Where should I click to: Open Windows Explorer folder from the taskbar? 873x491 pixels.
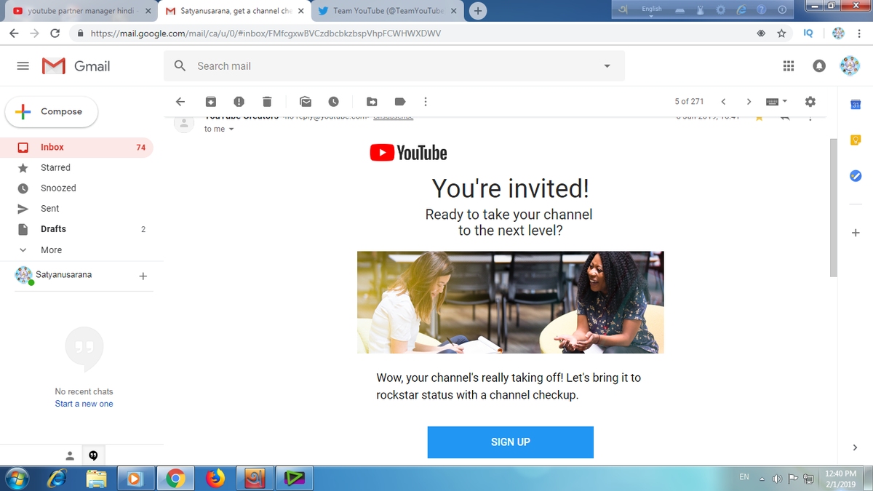[x=97, y=478]
